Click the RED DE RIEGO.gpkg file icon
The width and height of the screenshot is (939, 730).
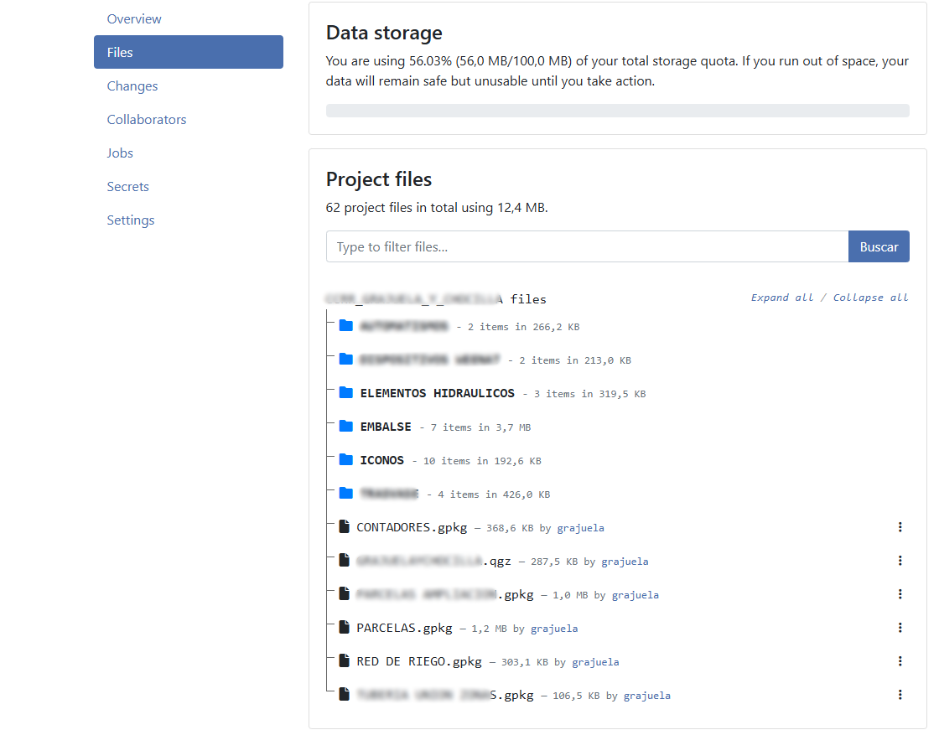pos(344,660)
